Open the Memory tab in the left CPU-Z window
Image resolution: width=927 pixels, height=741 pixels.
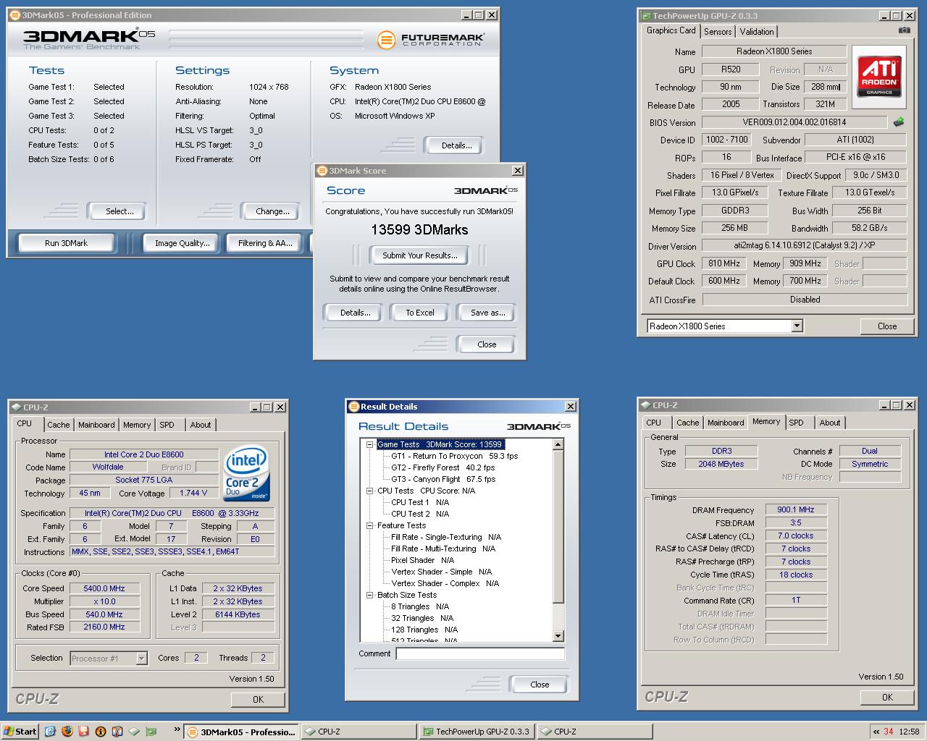(137, 425)
